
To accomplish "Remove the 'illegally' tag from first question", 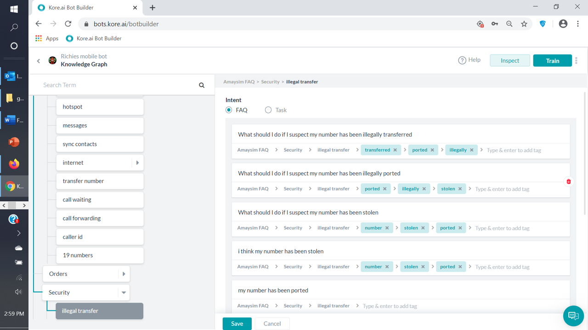I will click(x=472, y=150).
